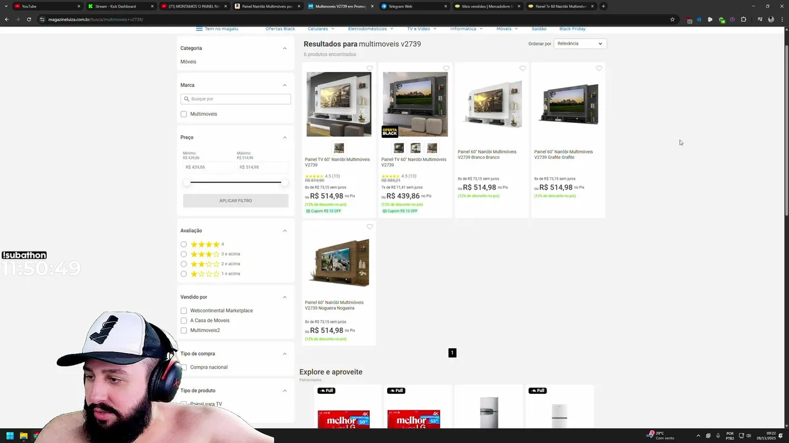Add the Grafite Grafite panel to favorites

pos(599,68)
